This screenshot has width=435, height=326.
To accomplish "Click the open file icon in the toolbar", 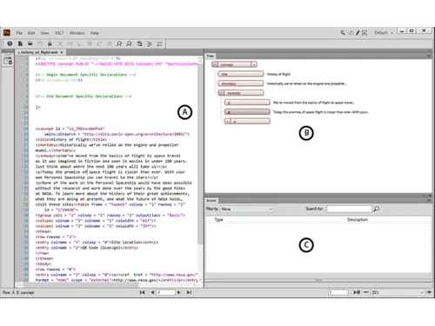I will (30, 43).
